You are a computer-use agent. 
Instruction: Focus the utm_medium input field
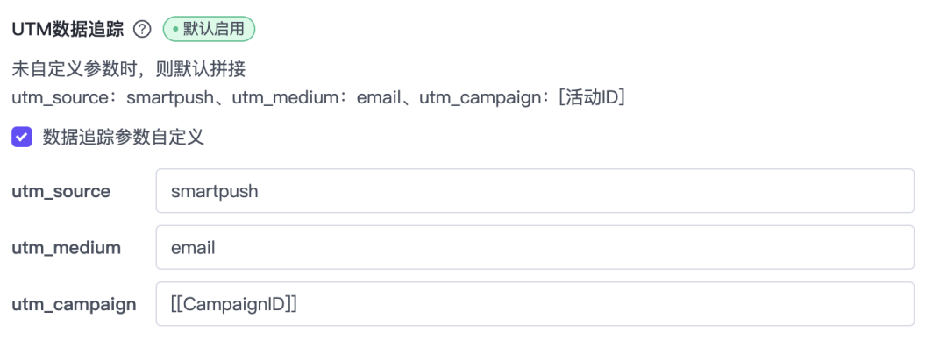(535, 247)
